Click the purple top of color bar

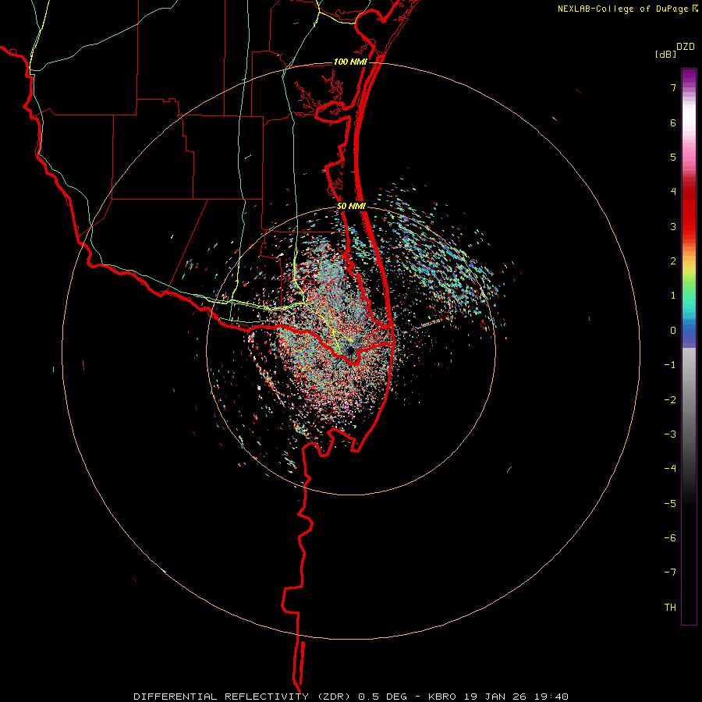[689, 74]
